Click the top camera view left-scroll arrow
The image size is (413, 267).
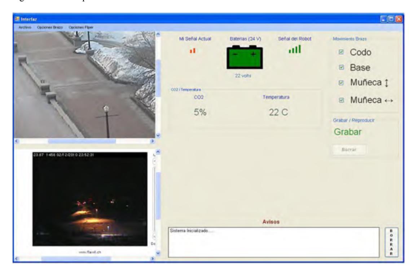click(17, 141)
